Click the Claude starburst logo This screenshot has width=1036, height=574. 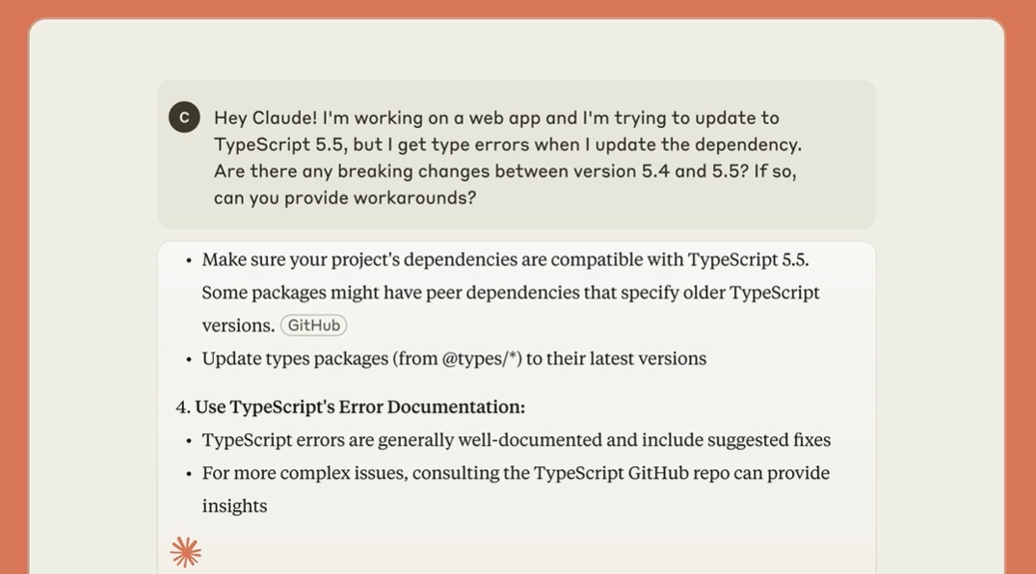186,552
